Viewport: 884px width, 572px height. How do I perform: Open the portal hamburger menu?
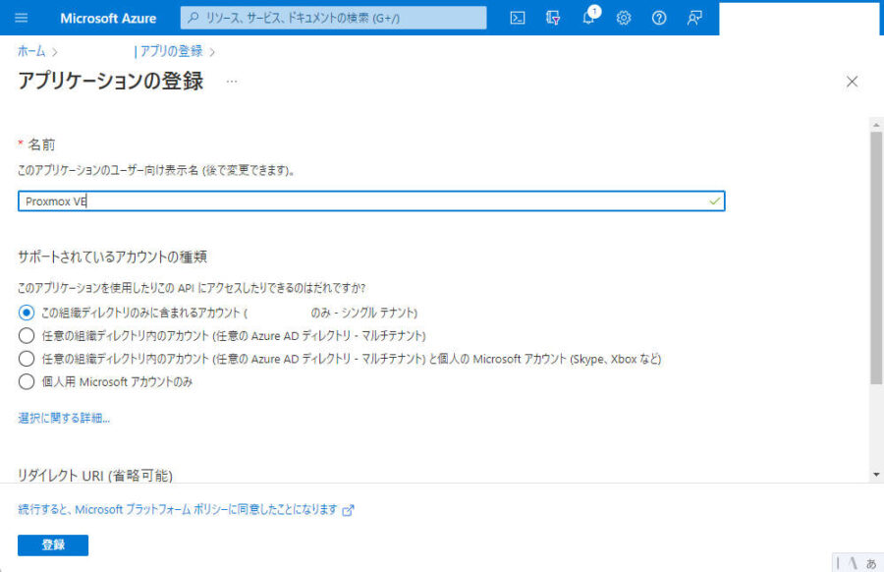click(x=22, y=17)
